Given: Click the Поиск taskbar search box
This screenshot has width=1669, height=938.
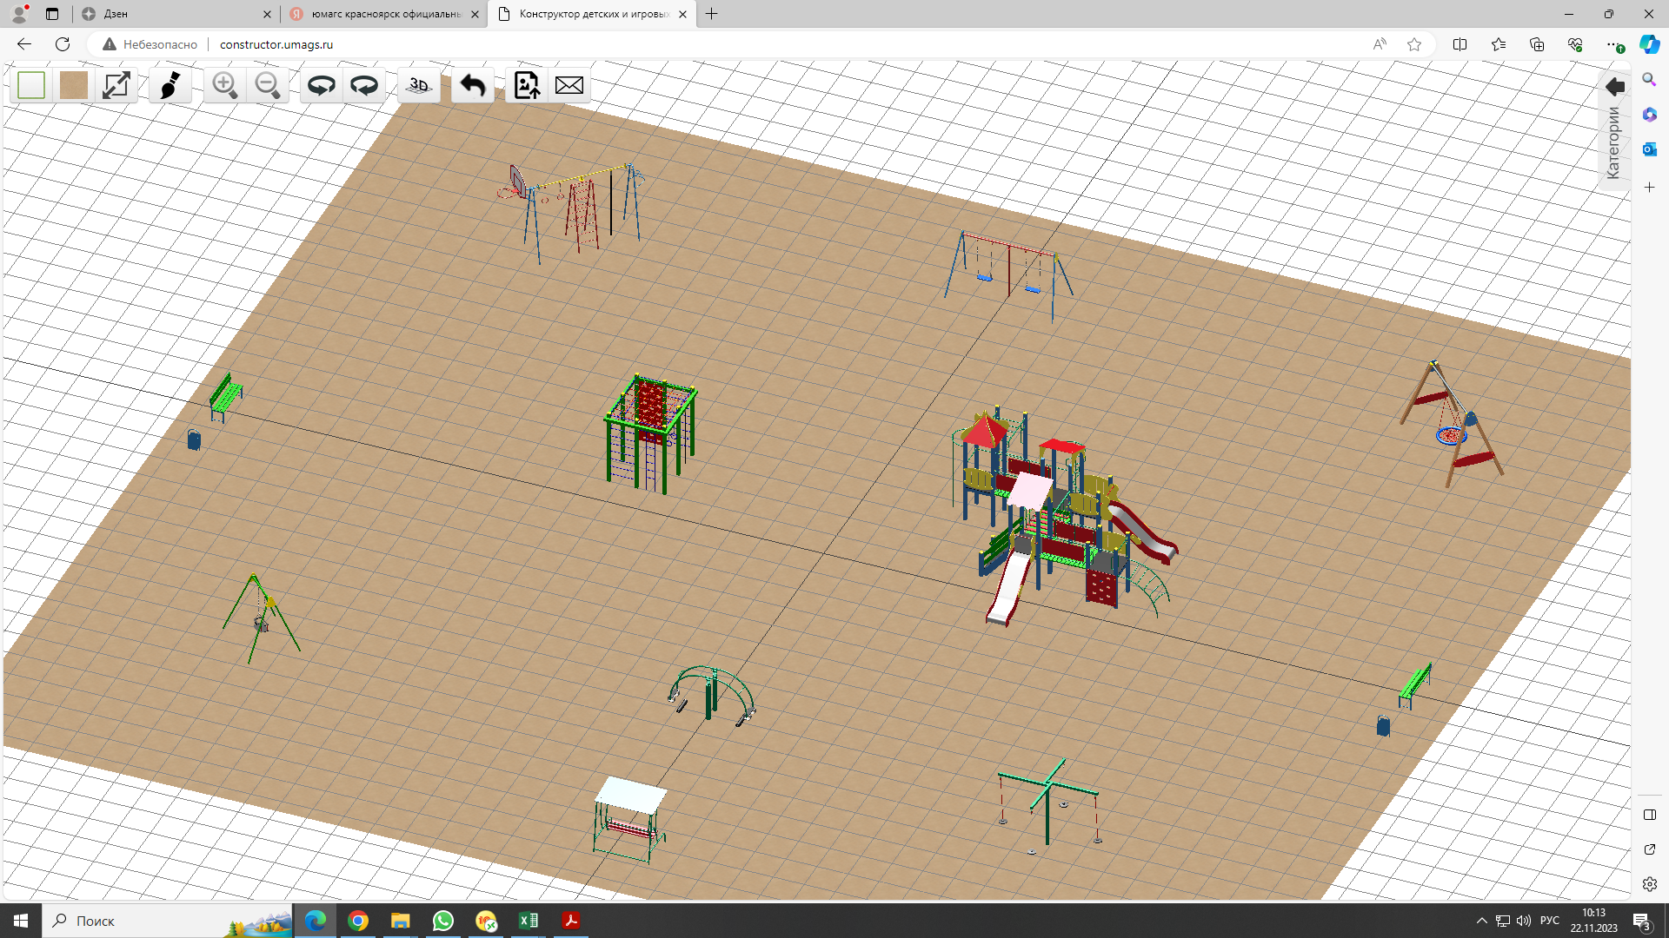Looking at the screenshot, I should [168, 921].
